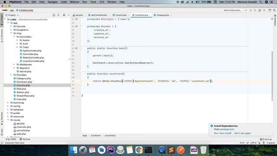
Task: Click the expand/collapse all icon in Project panel
Action: click(x=58, y=15)
